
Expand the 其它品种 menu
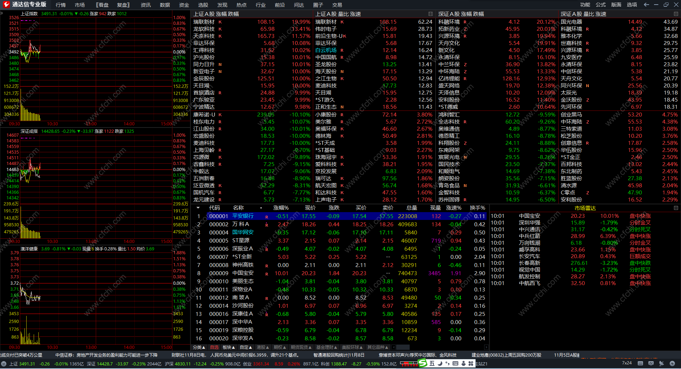pyautogui.click(x=378, y=347)
